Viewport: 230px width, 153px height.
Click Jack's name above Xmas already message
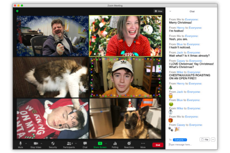coord(180,52)
